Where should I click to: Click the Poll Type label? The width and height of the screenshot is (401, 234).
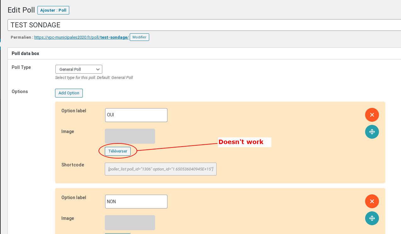click(x=21, y=67)
